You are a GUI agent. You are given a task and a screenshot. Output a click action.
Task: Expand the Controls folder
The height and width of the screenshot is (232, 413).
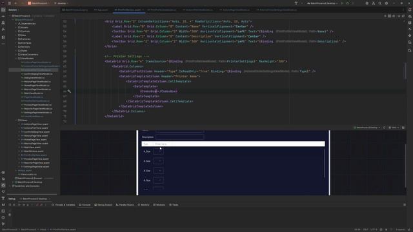coord(16,32)
